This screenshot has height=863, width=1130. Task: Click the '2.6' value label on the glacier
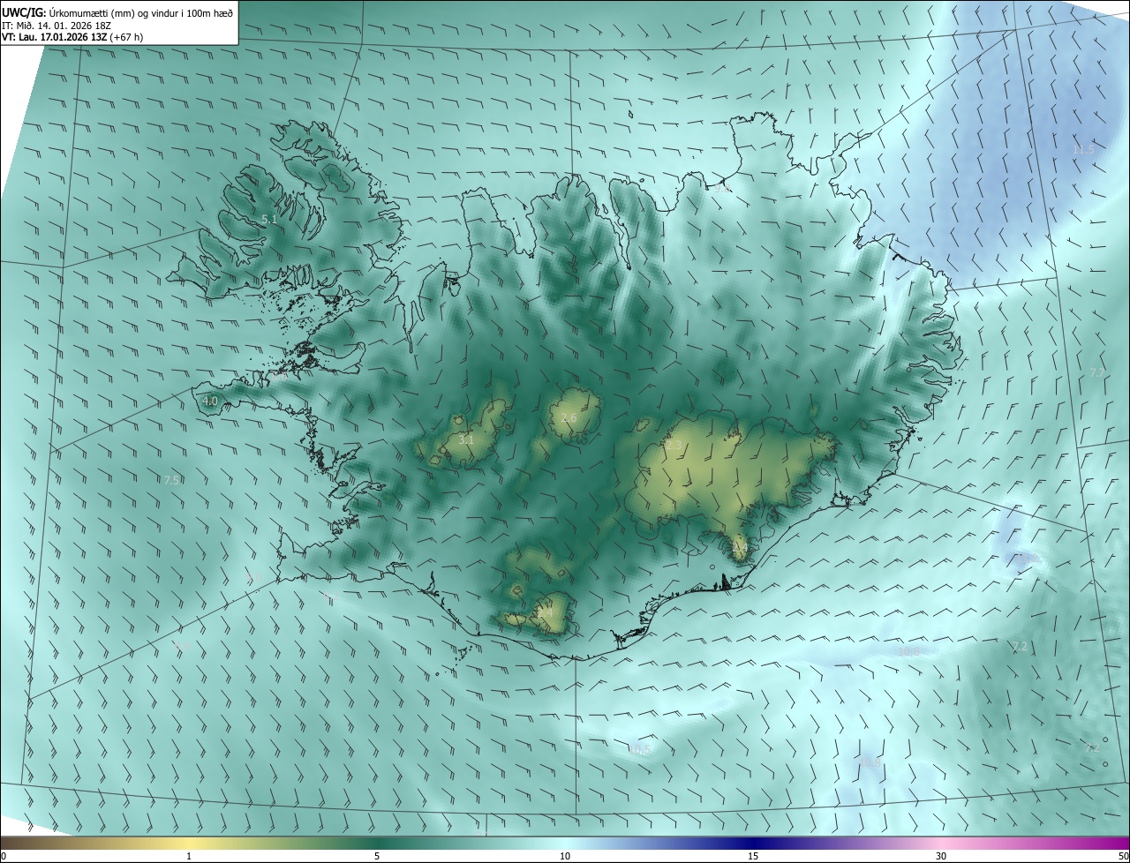click(x=569, y=417)
